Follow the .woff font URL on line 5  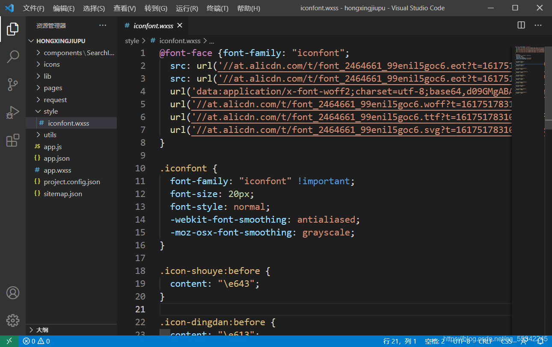pos(352,104)
